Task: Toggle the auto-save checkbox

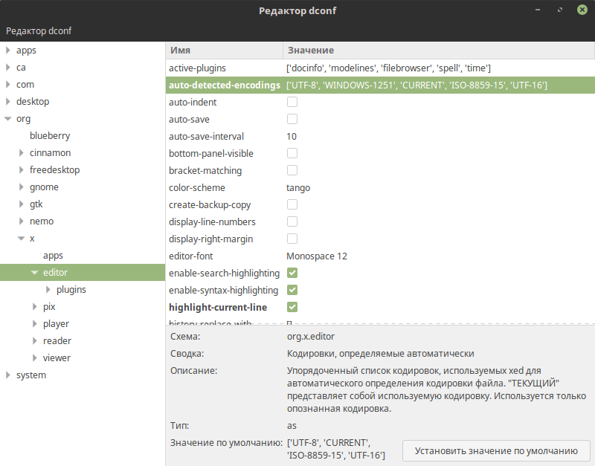Action: pyautogui.click(x=292, y=120)
